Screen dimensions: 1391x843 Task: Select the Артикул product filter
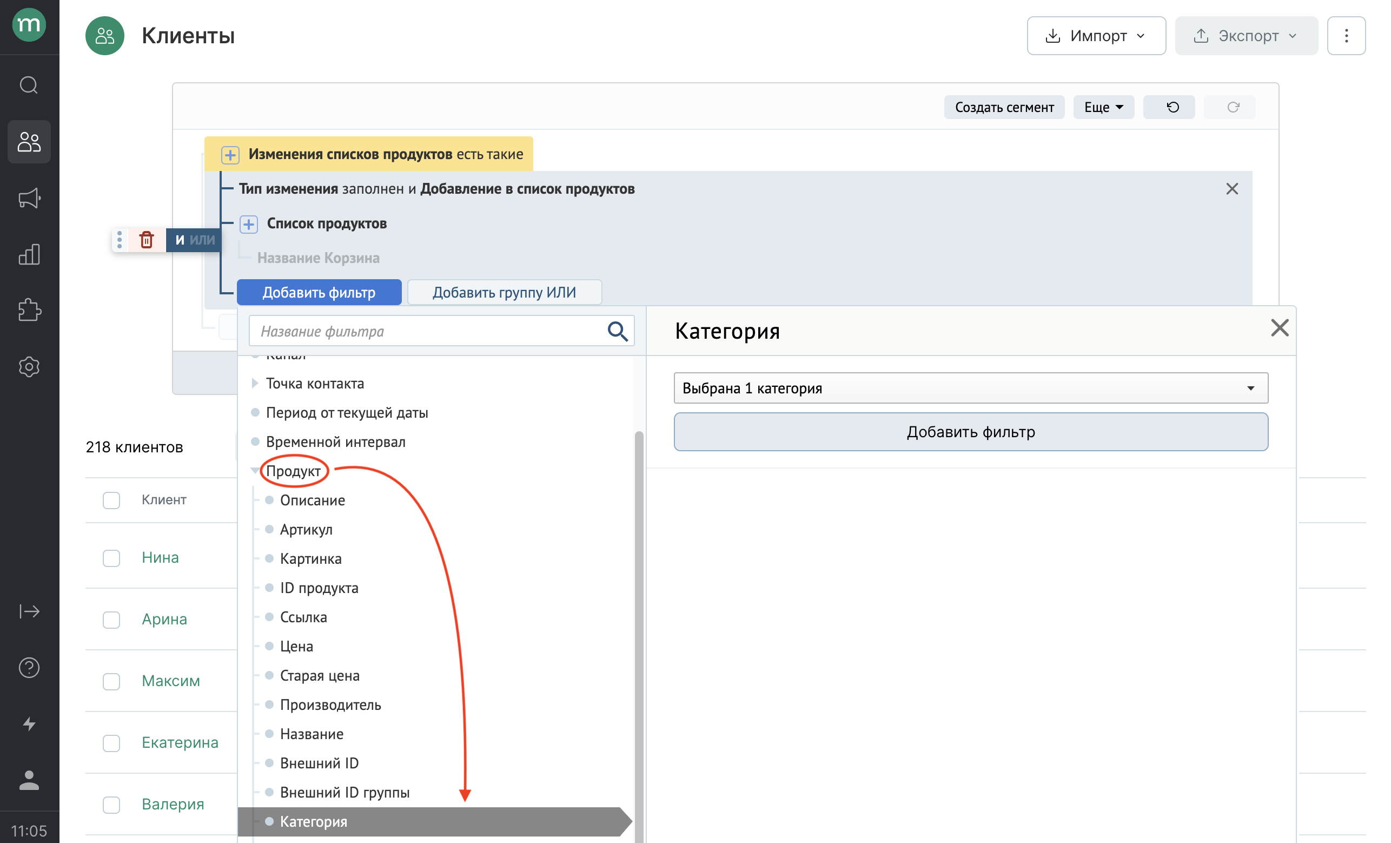(306, 530)
